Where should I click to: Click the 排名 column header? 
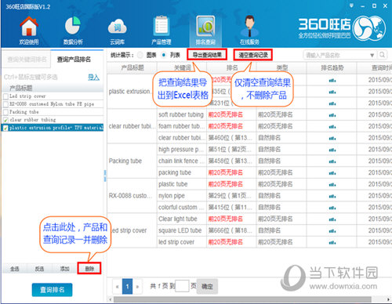pos(232,68)
